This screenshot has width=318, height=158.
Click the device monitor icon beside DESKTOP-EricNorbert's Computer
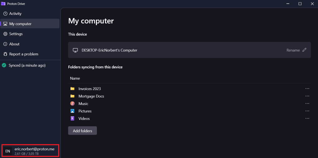pyautogui.click(x=75, y=50)
